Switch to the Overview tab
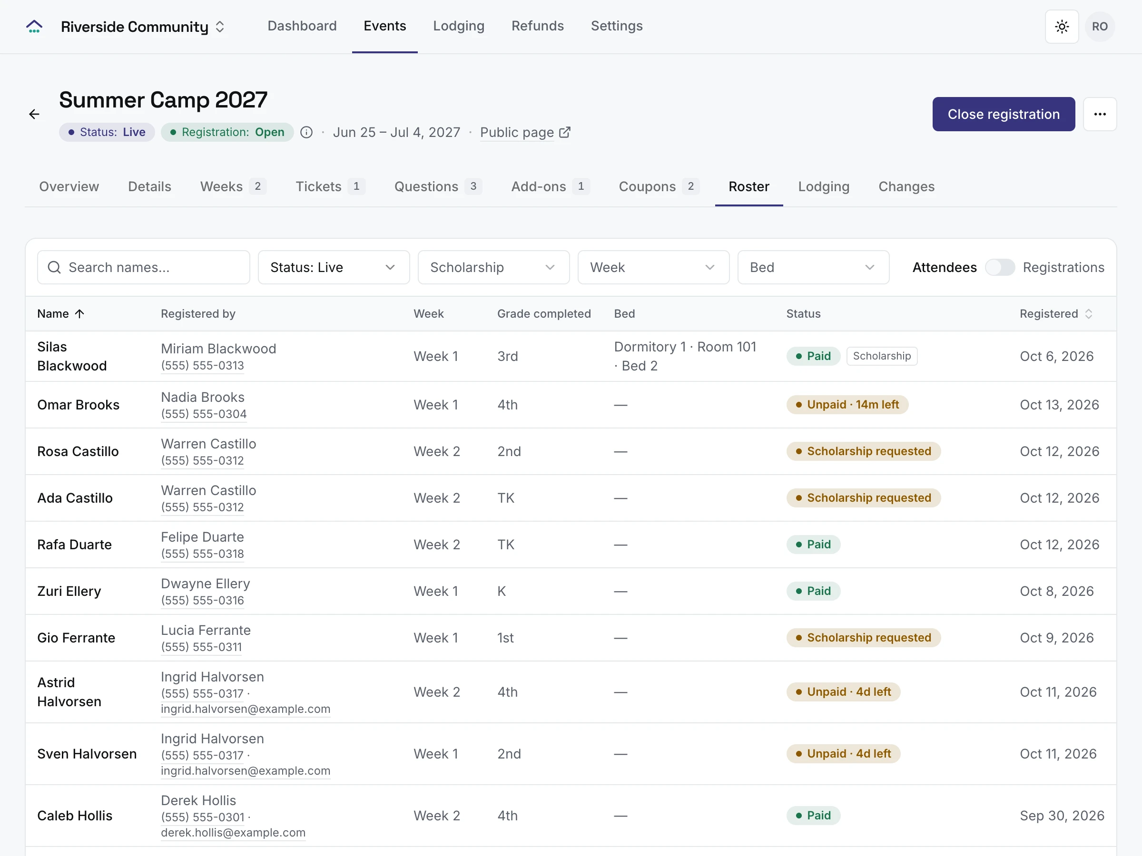Image resolution: width=1142 pixels, height=856 pixels. (x=69, y=186)
